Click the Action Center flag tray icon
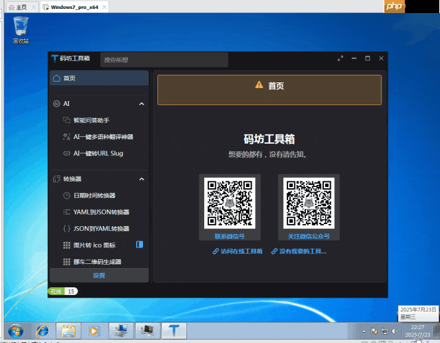 pyautogui.click(x=374, y=331)
